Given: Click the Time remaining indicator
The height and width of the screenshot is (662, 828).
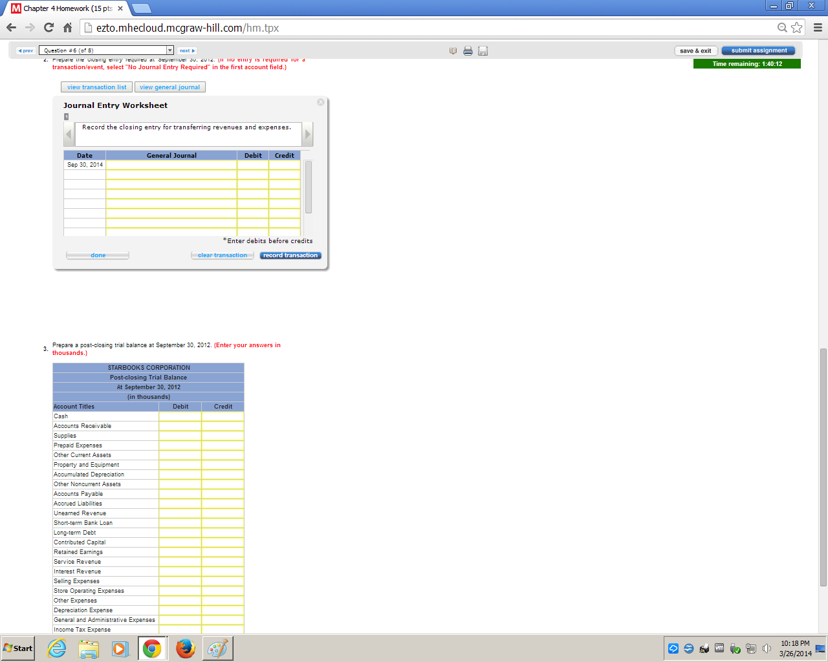Looking at the screenshot, I should 747,64.
